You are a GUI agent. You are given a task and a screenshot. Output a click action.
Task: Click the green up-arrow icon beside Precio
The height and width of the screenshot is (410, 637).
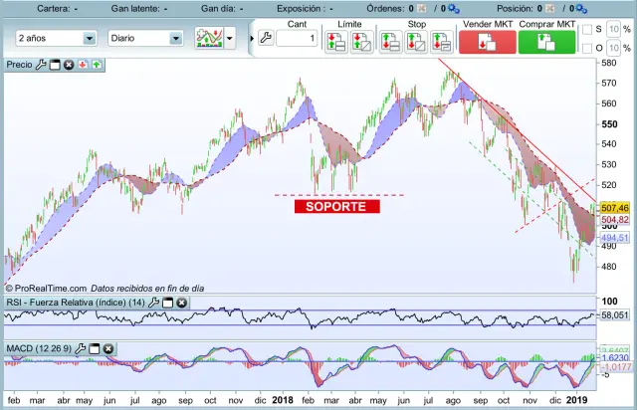(x=97, y=65)
